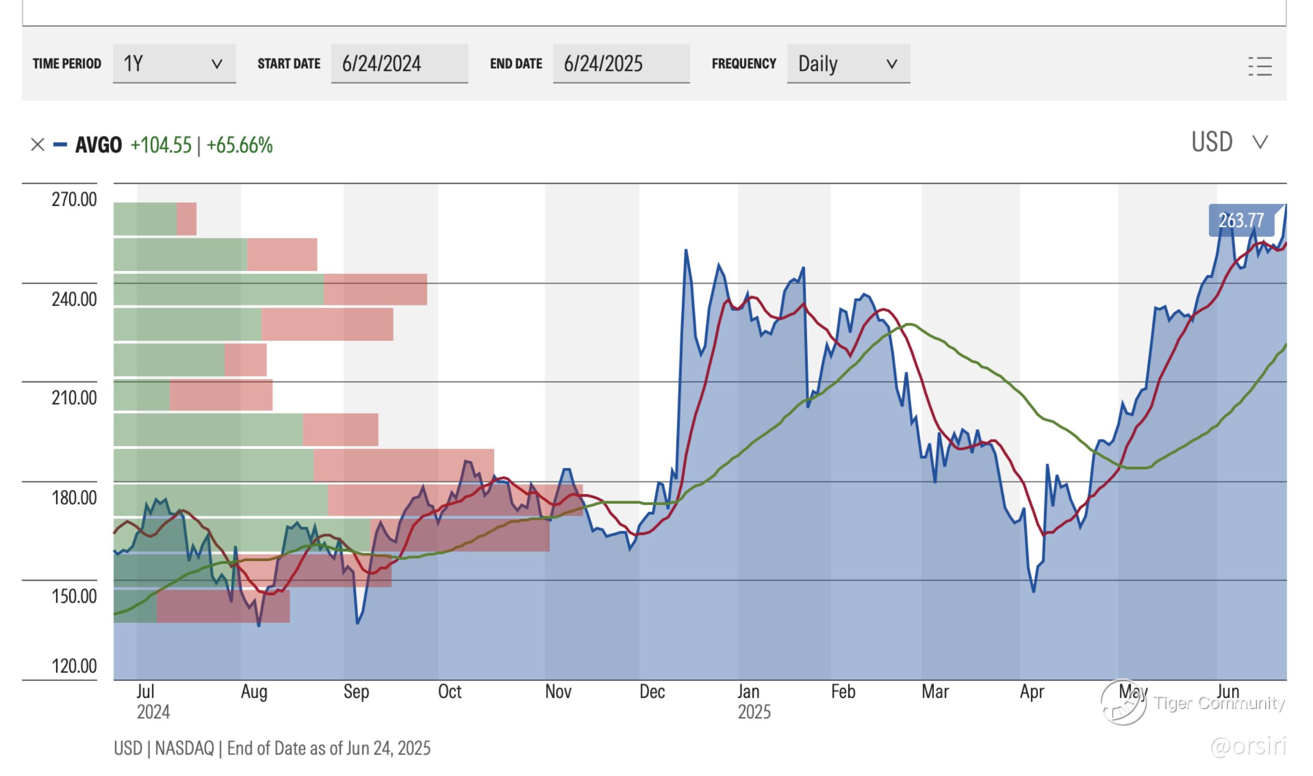Click the blue AVGO legend line marker

click(60, 144)
